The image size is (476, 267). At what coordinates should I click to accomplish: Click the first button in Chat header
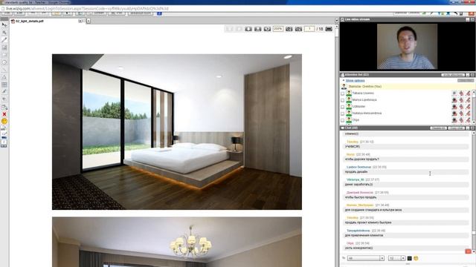tap(438, 128)
